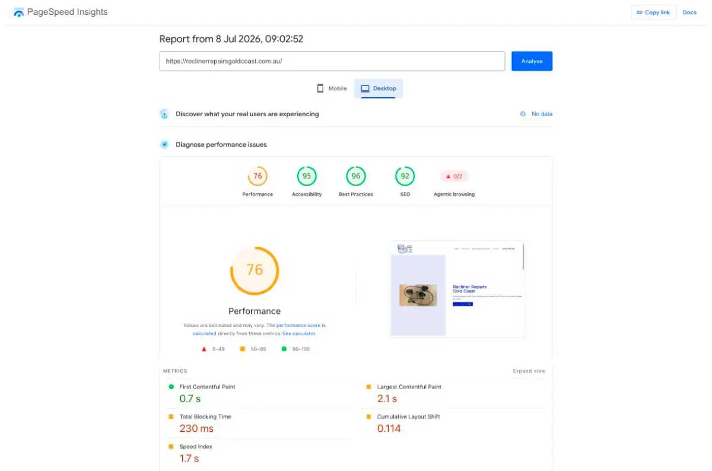This screenshot has height=471, width=712.
Task: Click the orange square 50–89 legend icon
Action: tap(242, 349)
